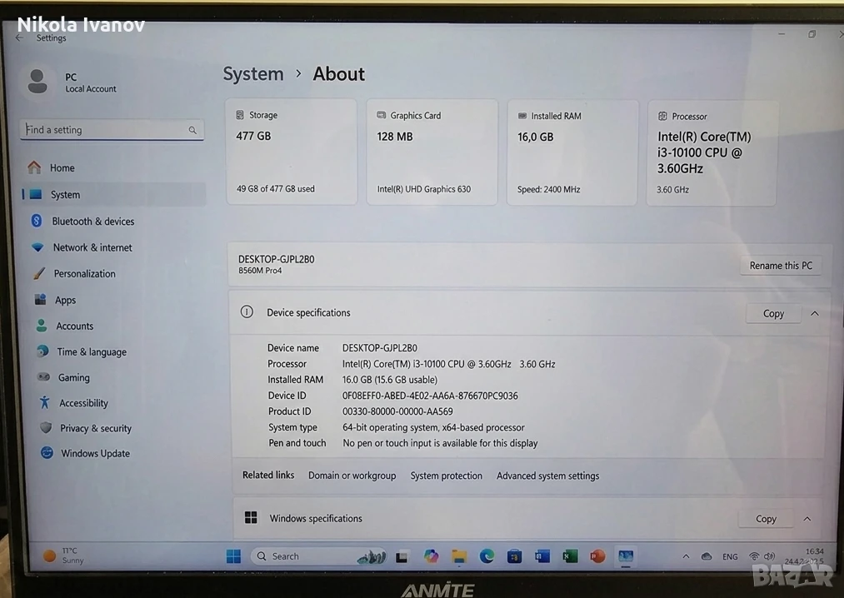This screenshot has width=844, height=598.
Task: Select the Product ID value 00330-80000-00000-AA569
Action: [x=397, y=411]
